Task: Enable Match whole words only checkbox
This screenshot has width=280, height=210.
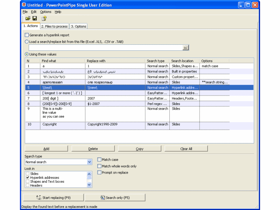Action: point(99,166)
